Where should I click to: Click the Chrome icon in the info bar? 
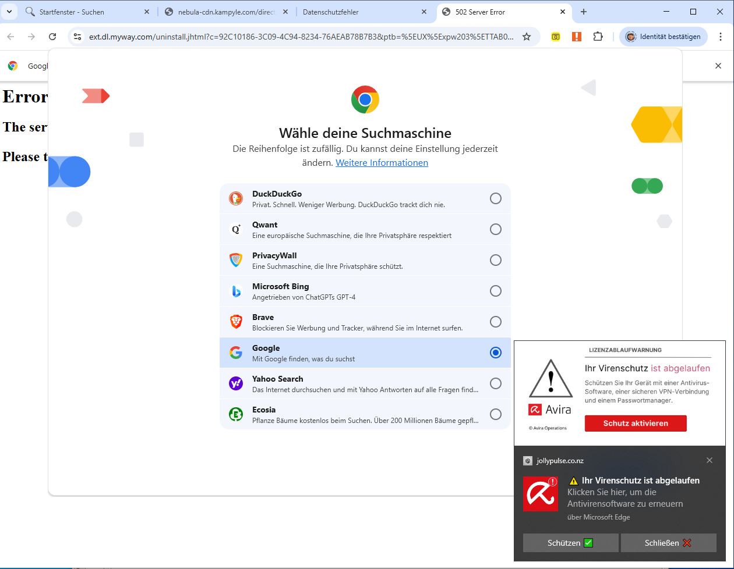pos(13,66)
